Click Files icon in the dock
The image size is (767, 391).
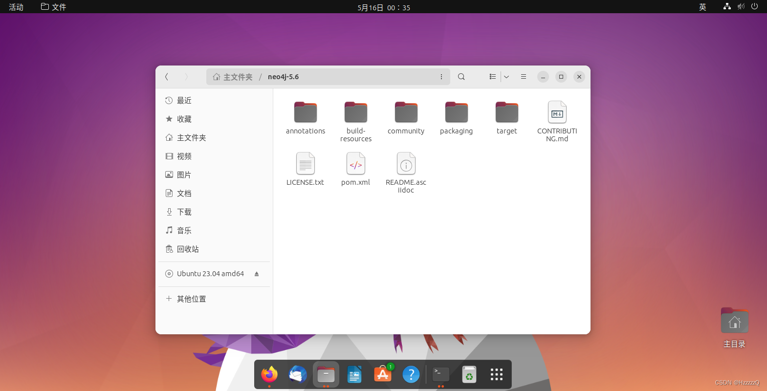click(x=326, y=374)
